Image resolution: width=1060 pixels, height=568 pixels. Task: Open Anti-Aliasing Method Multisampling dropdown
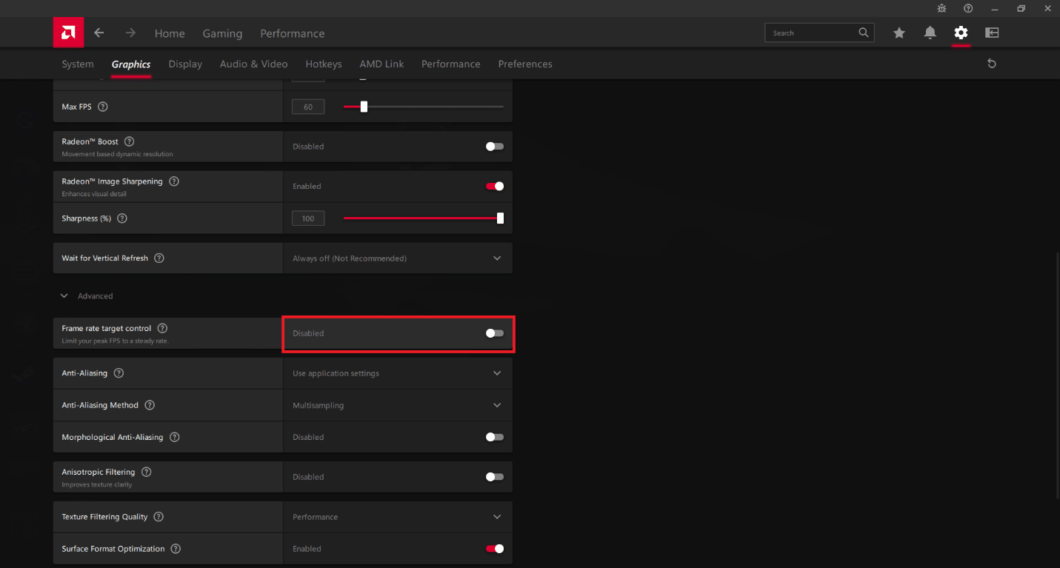(398, 405)
